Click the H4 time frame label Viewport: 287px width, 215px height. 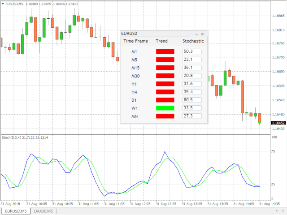pyautogui.click(x=134, y=92)
